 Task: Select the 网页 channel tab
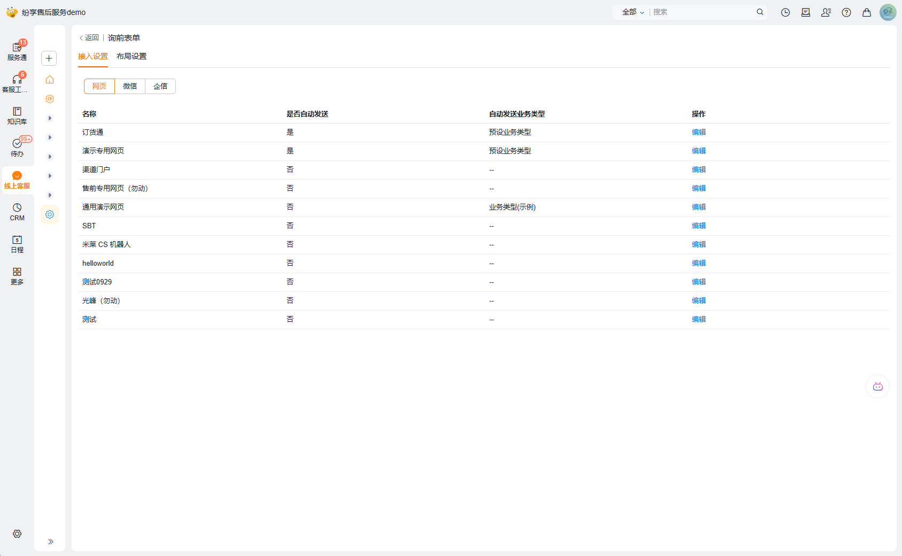[x=99, y=86]
